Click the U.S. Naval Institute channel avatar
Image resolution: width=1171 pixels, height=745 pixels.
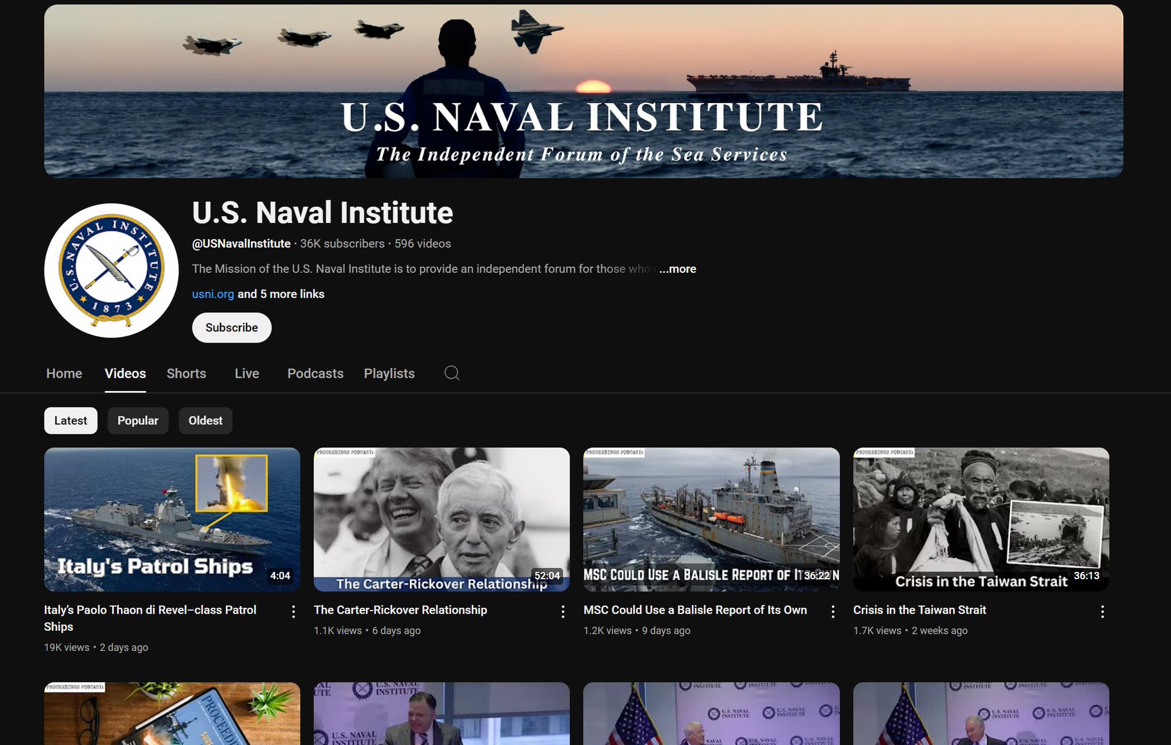(111, 270)
